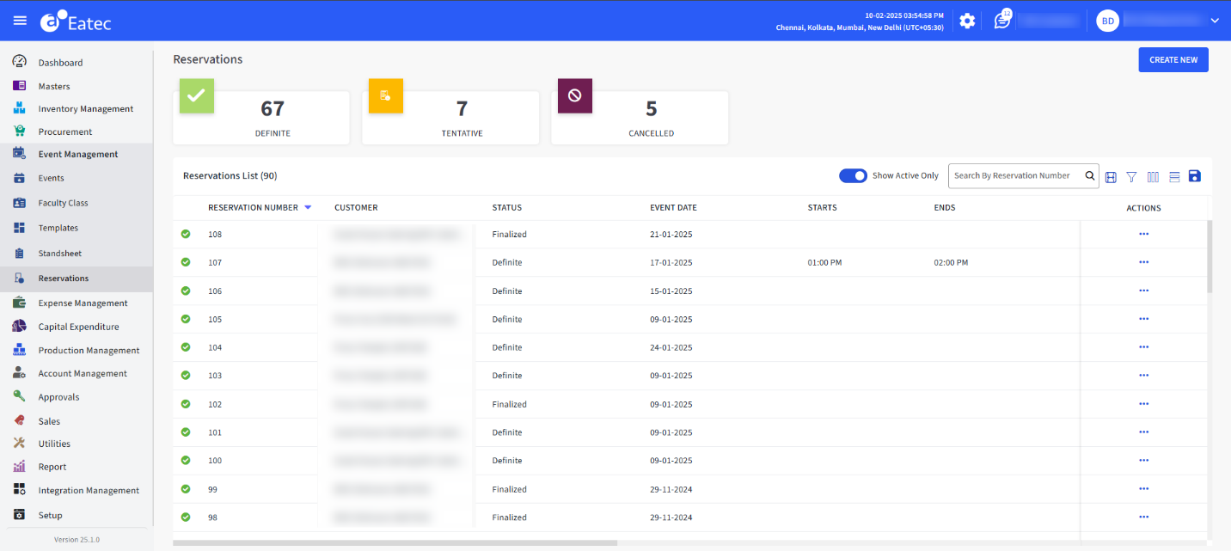1231x551 pixels.
Task: Select Event Management in sidebar
Action: pyautogui.click(x=77, y=154)
